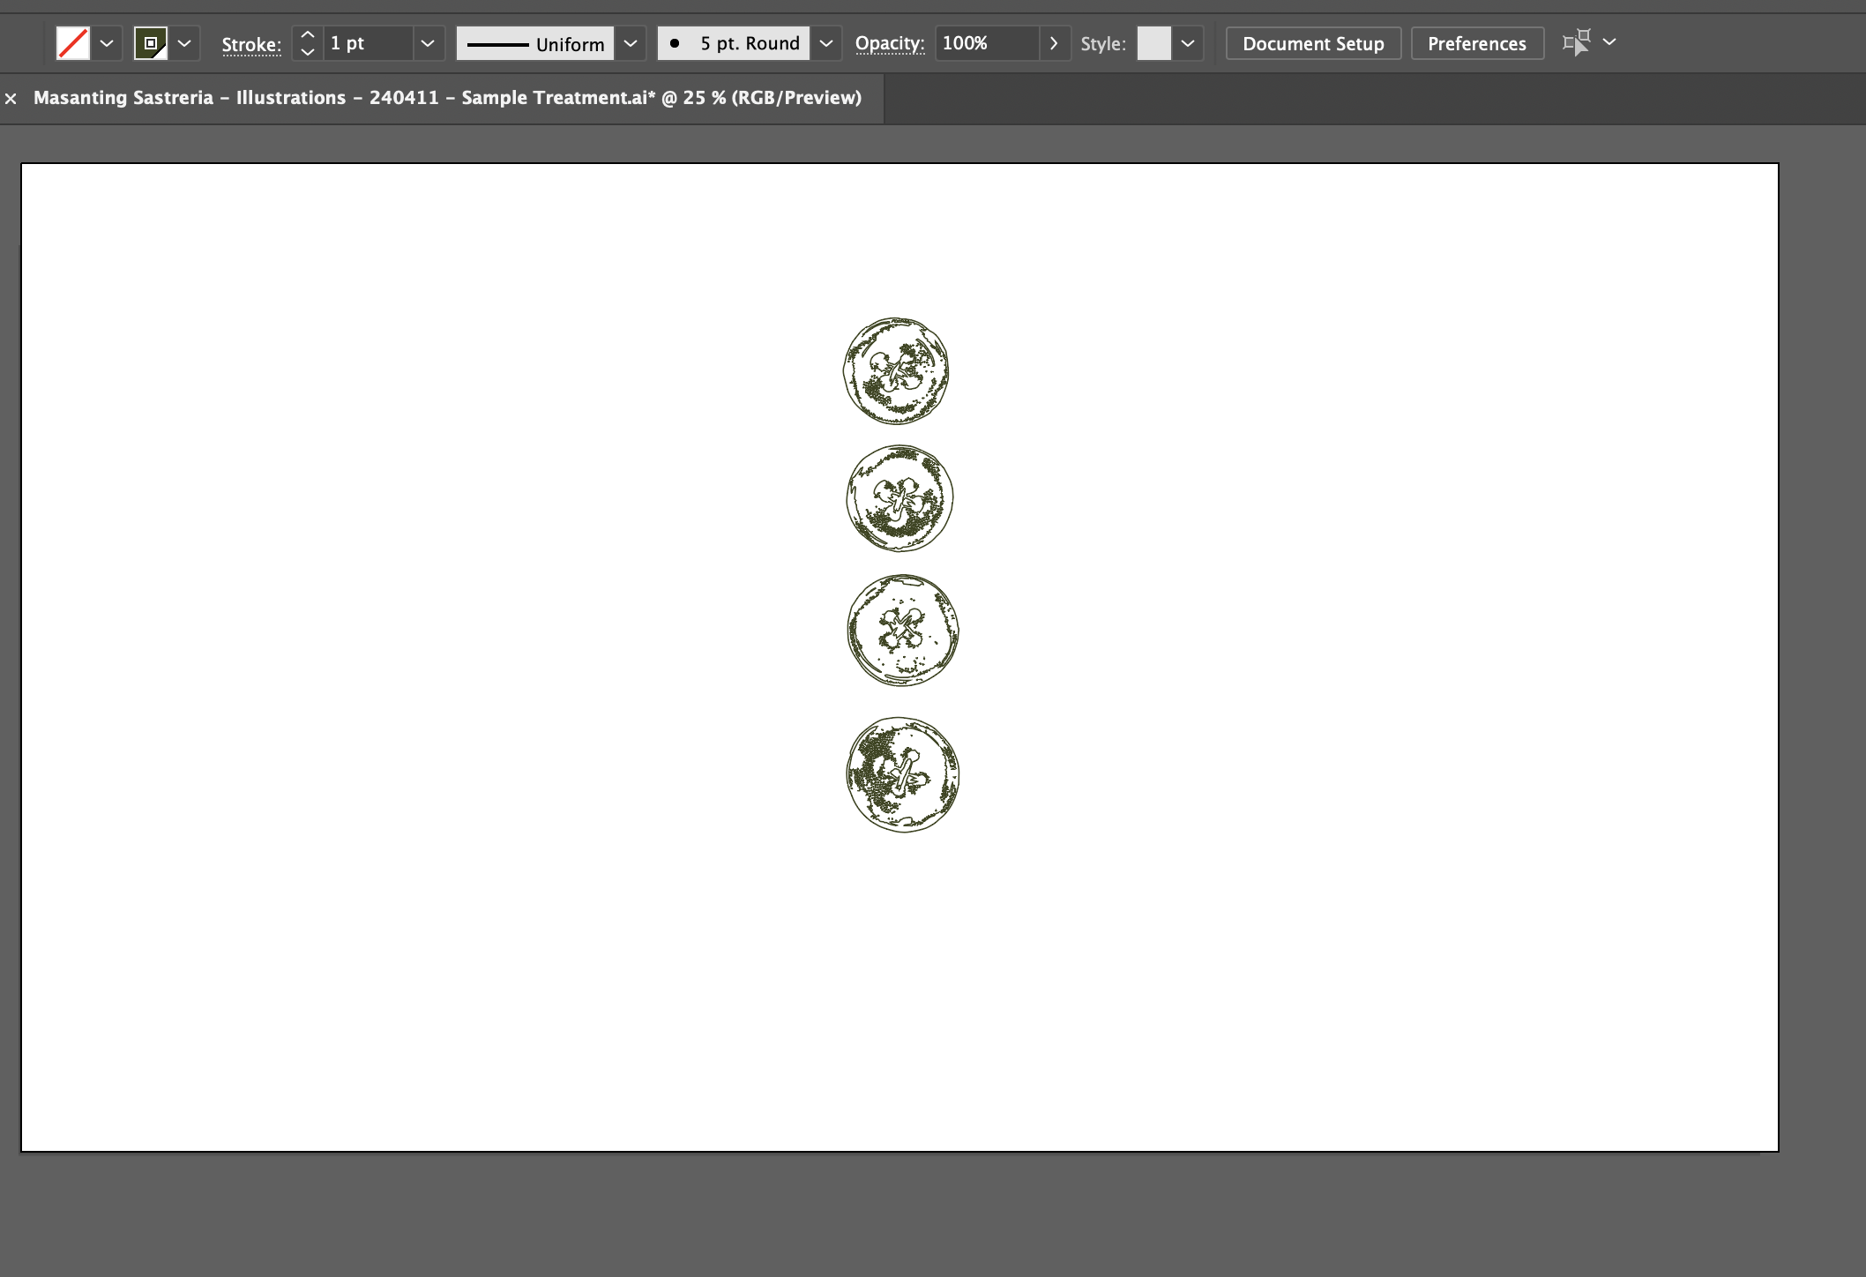Select the Fill color well showing None

coord(73,42)
